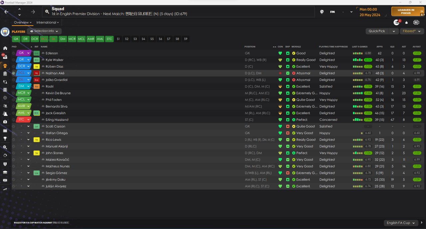This screenshot has width=426, height=229.
Task: Sort by the AV RAT column header
Action: pyautogui.click(x=417, y=47)
